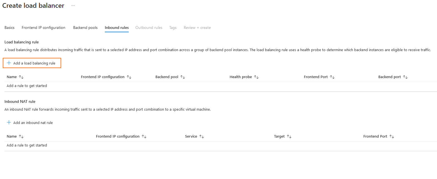Switch to the Basics tab
Viewport: 437px width, 179px height.
(x=9, y=28)
